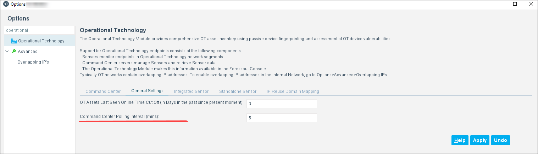The width and height of the screenshot is (538, 154).
Task: Go to the Standalone Sensor tab
Action: click(x=238, y=91)
